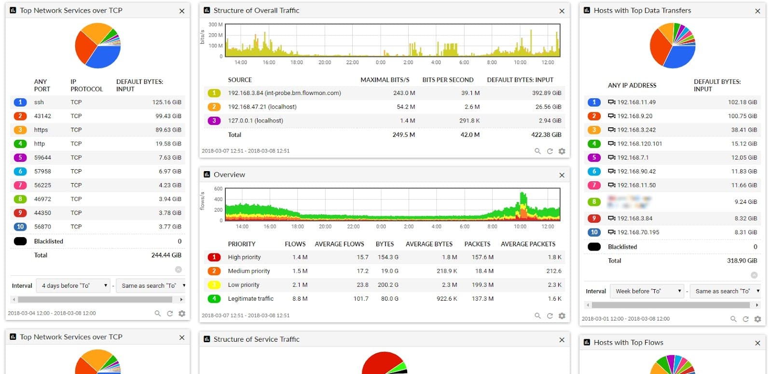This screenshot has height=374, width=772.
Task: Click refresh icon in Hosts with Top Data Transfers
Action: [745, 319]
